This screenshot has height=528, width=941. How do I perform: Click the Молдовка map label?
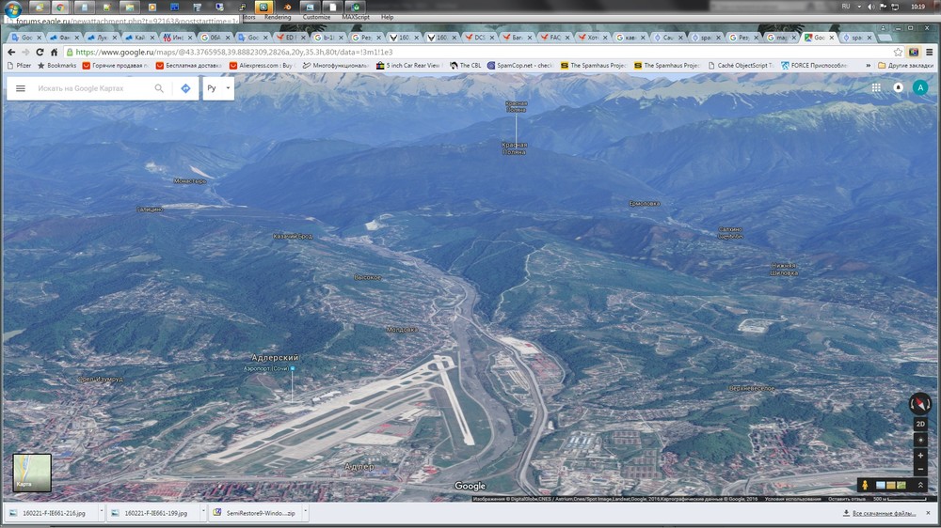(x=402, y=330)
